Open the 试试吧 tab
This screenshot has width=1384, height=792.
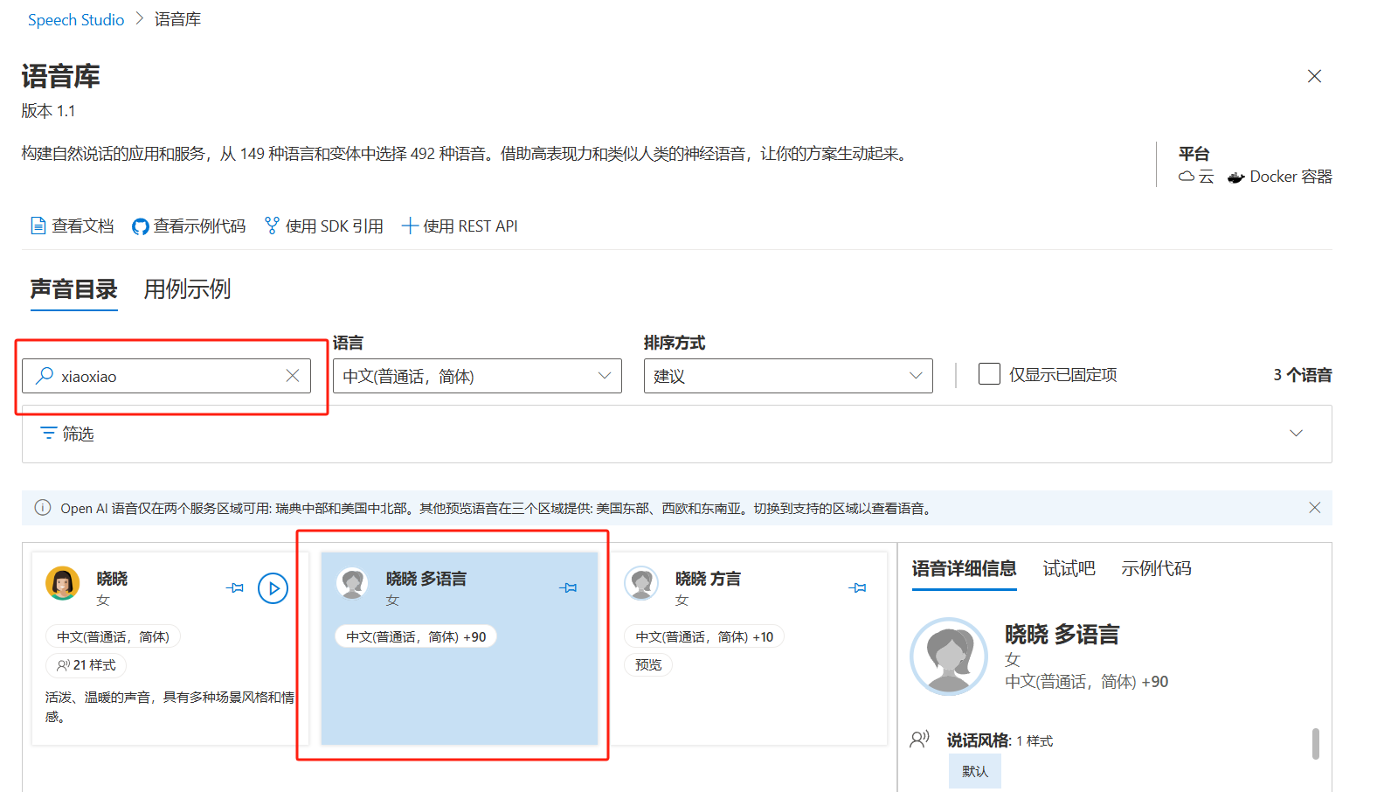tap(1069, 568)
